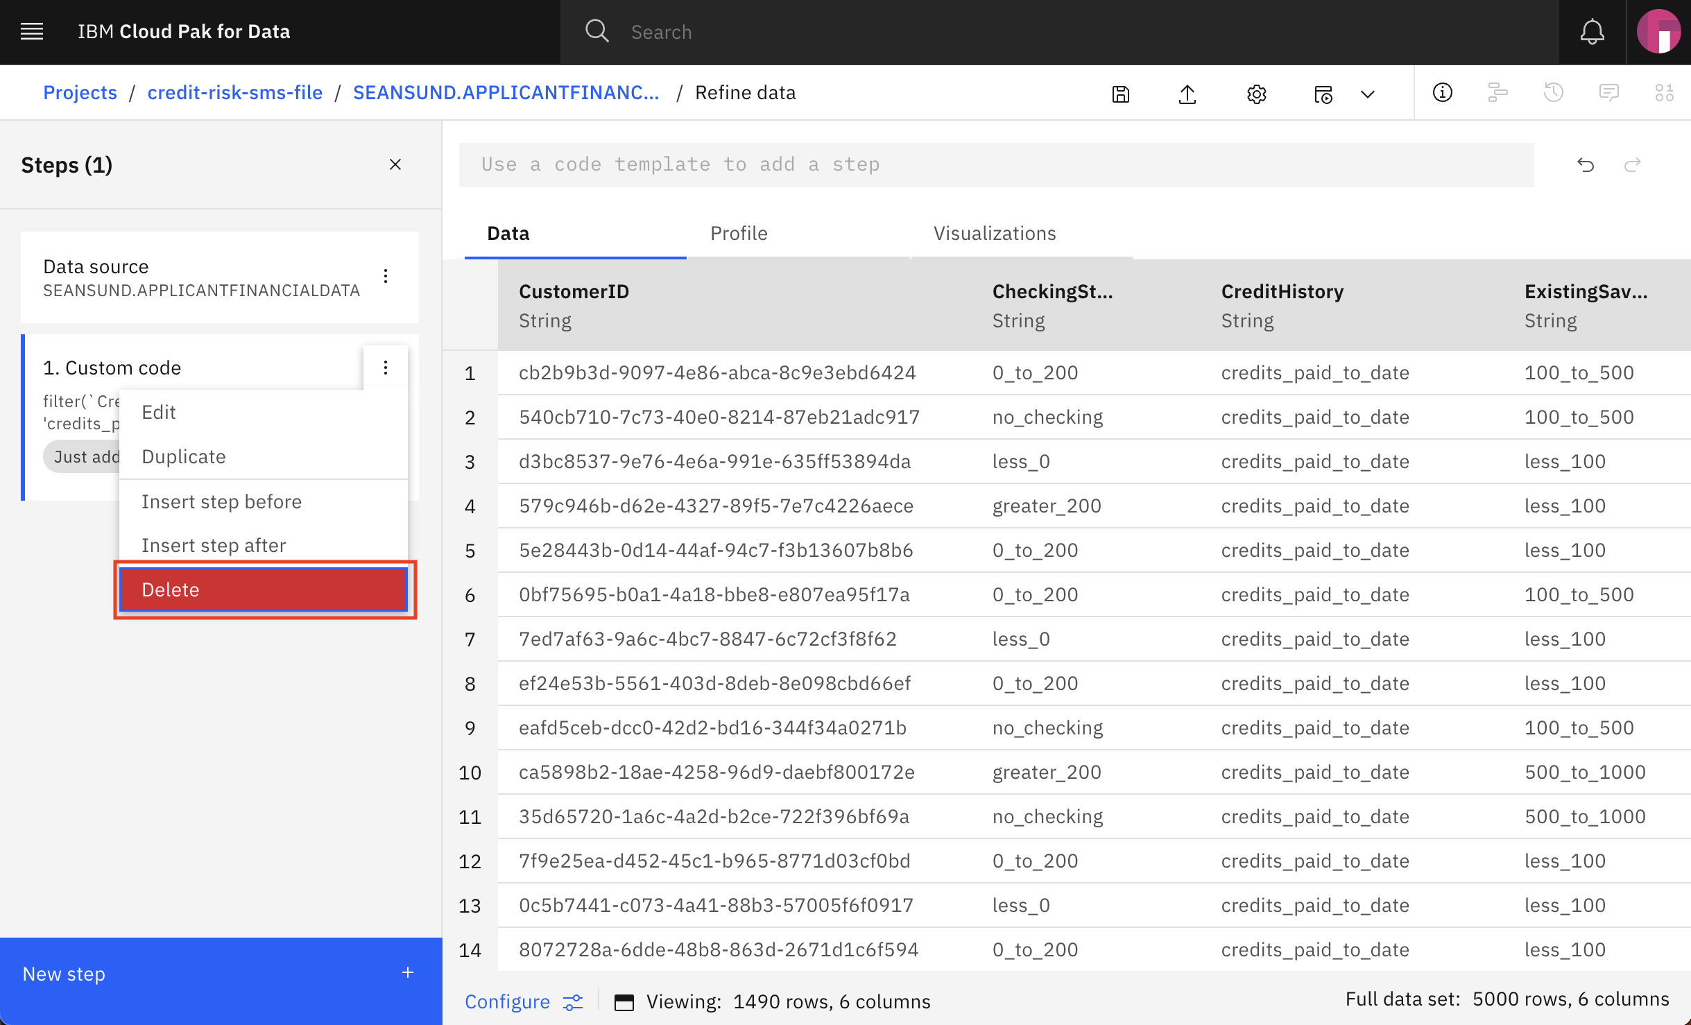
Task: Click the code template input box
Action: click(x=996, y=164)
